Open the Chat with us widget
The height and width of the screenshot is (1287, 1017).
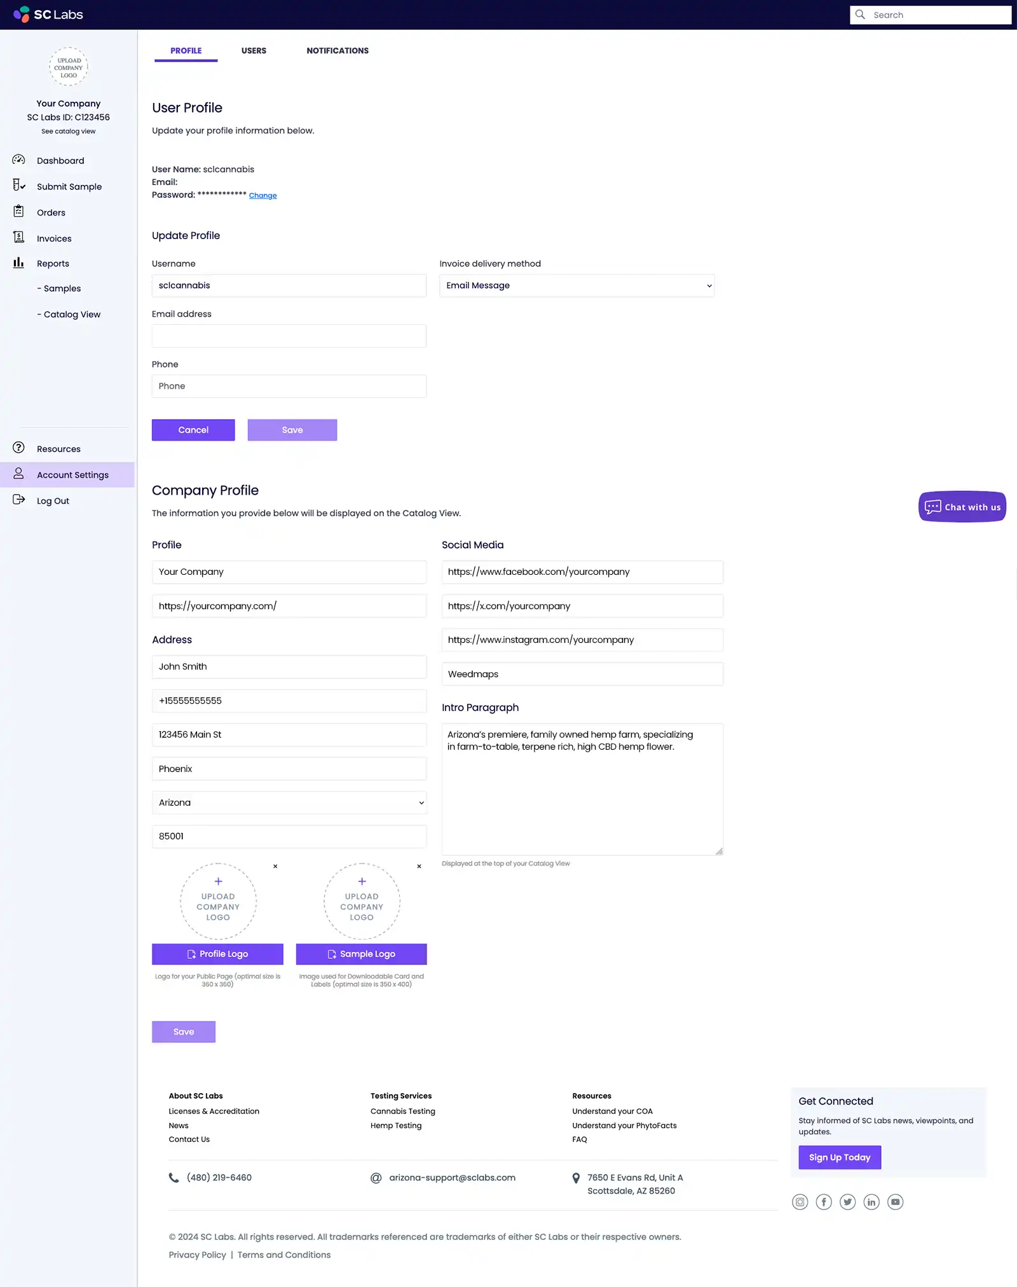click(x=962, y=506)
